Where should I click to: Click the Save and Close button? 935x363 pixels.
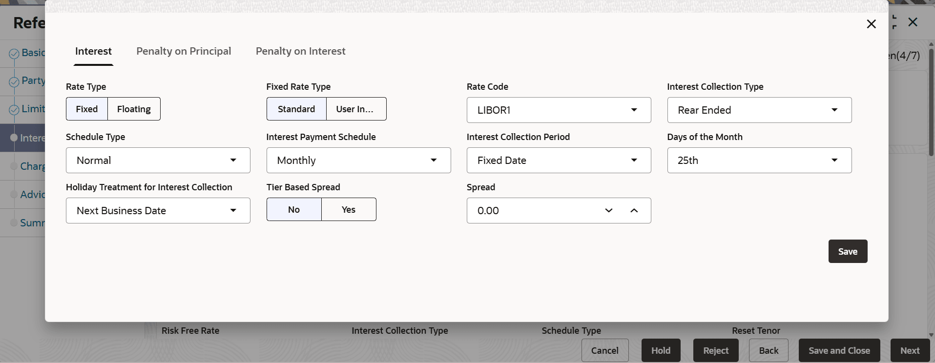[x=839, y=350]
